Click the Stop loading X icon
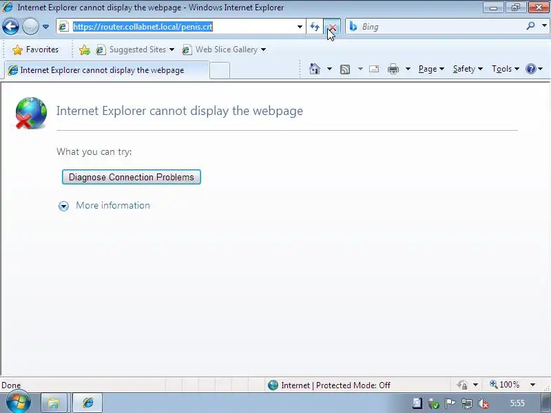This screenshot has width=551, height=413. point(332,27)
